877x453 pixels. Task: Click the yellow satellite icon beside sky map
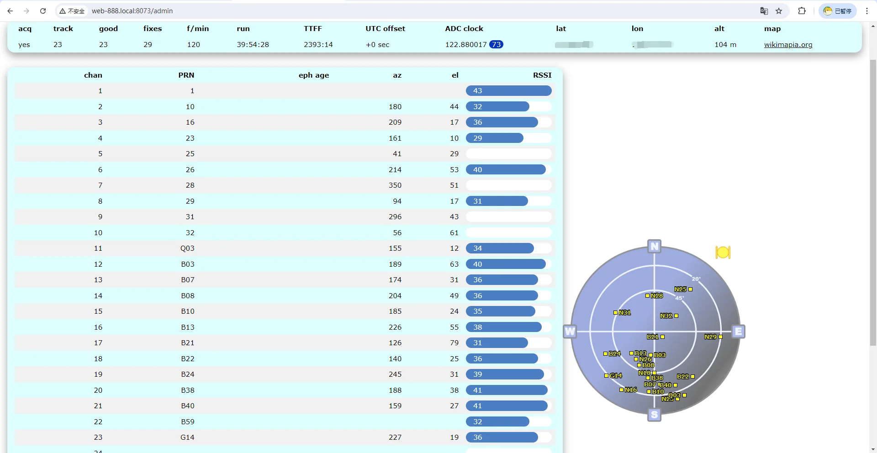click(x=723, y=252)
